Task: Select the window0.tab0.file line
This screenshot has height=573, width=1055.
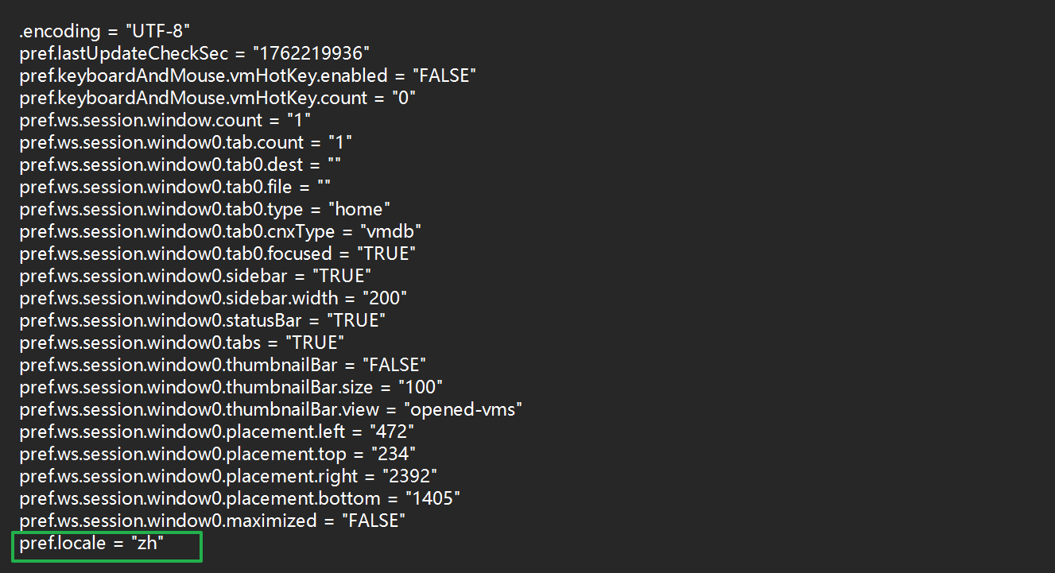Action: 175,188
